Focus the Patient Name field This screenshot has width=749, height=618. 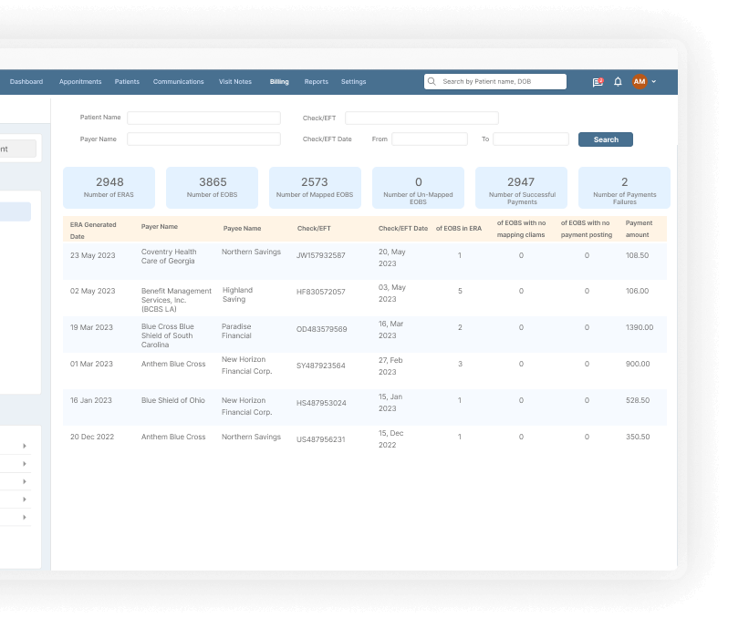coord(203,118)
